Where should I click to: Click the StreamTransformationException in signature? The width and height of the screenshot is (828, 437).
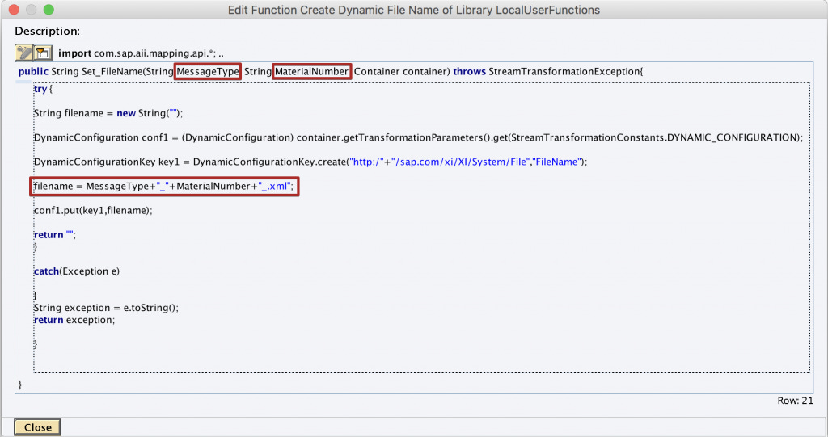click(x=565, y=71)
